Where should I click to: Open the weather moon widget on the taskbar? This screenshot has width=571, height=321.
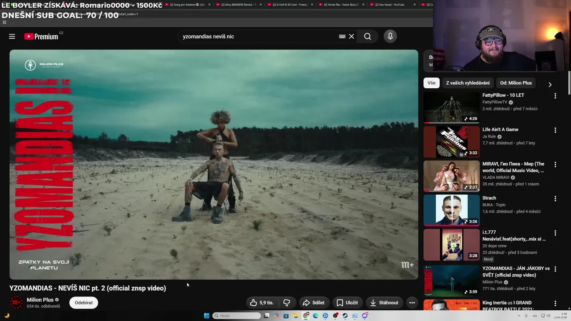pos(7,316)
